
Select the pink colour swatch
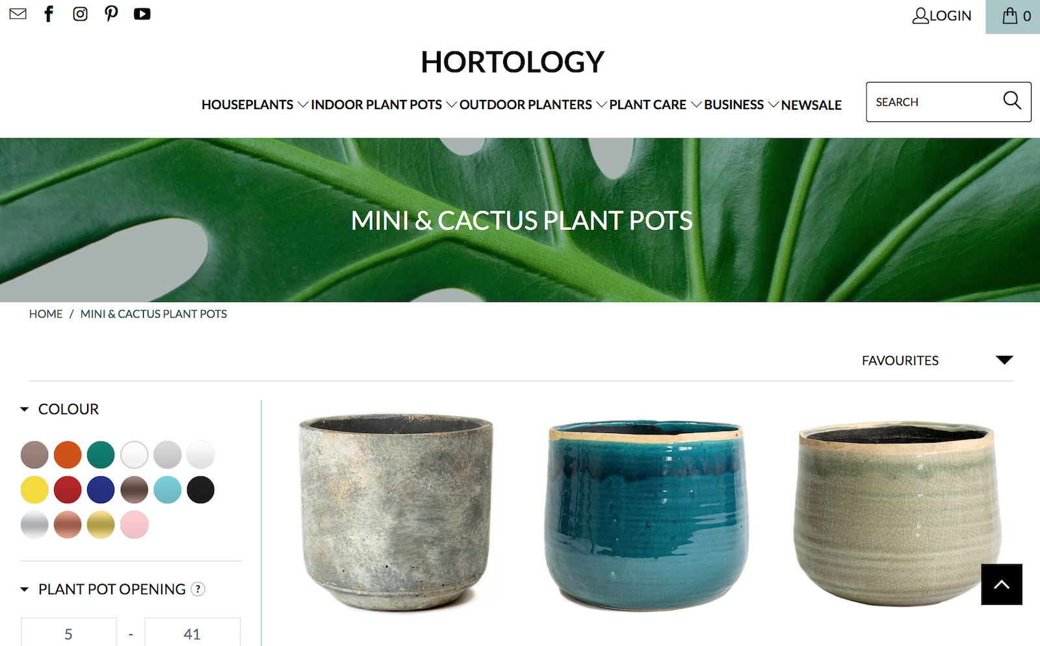(x=135, y=525)
